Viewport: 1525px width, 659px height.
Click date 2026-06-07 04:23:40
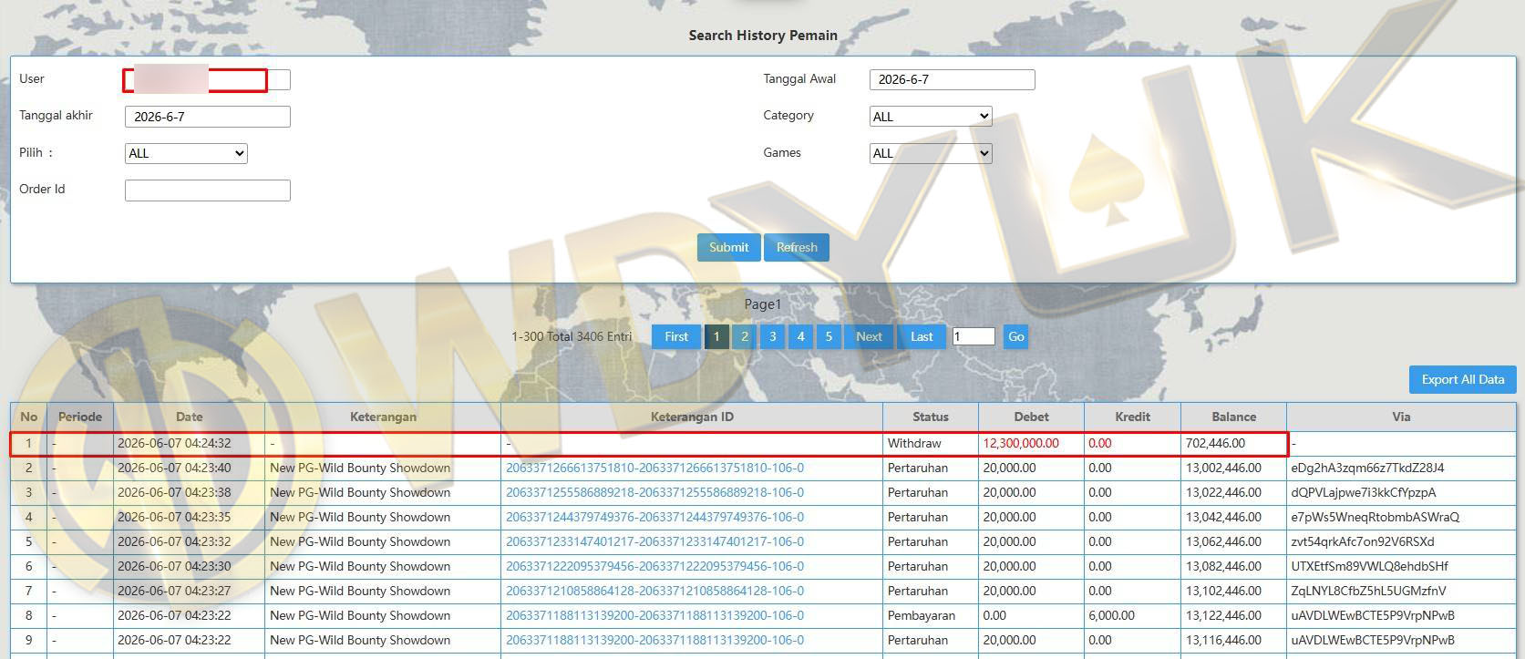pos(174,468)
